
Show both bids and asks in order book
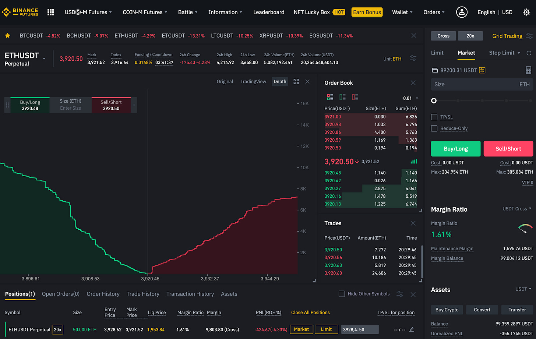tap(330, 97)
